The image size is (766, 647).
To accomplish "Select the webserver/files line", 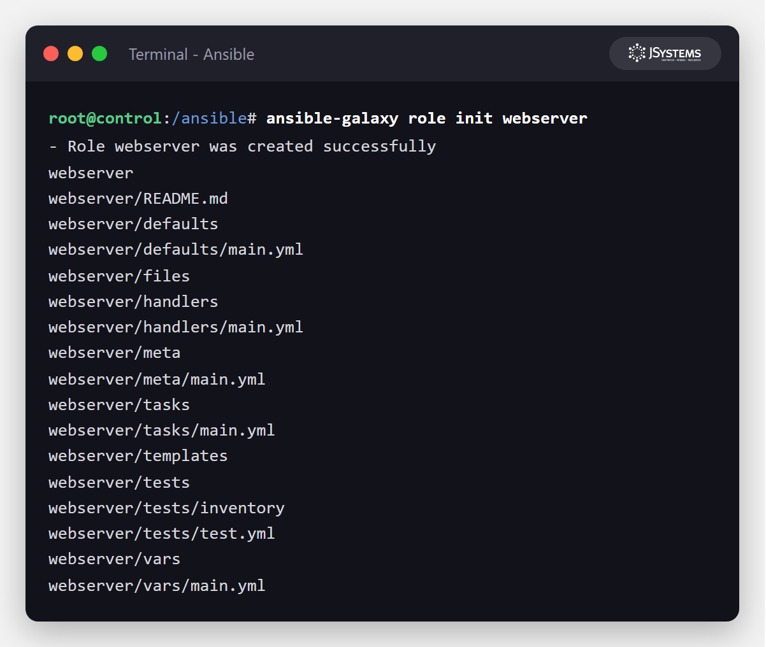I will pyautogui.click(x=119, y=276).
